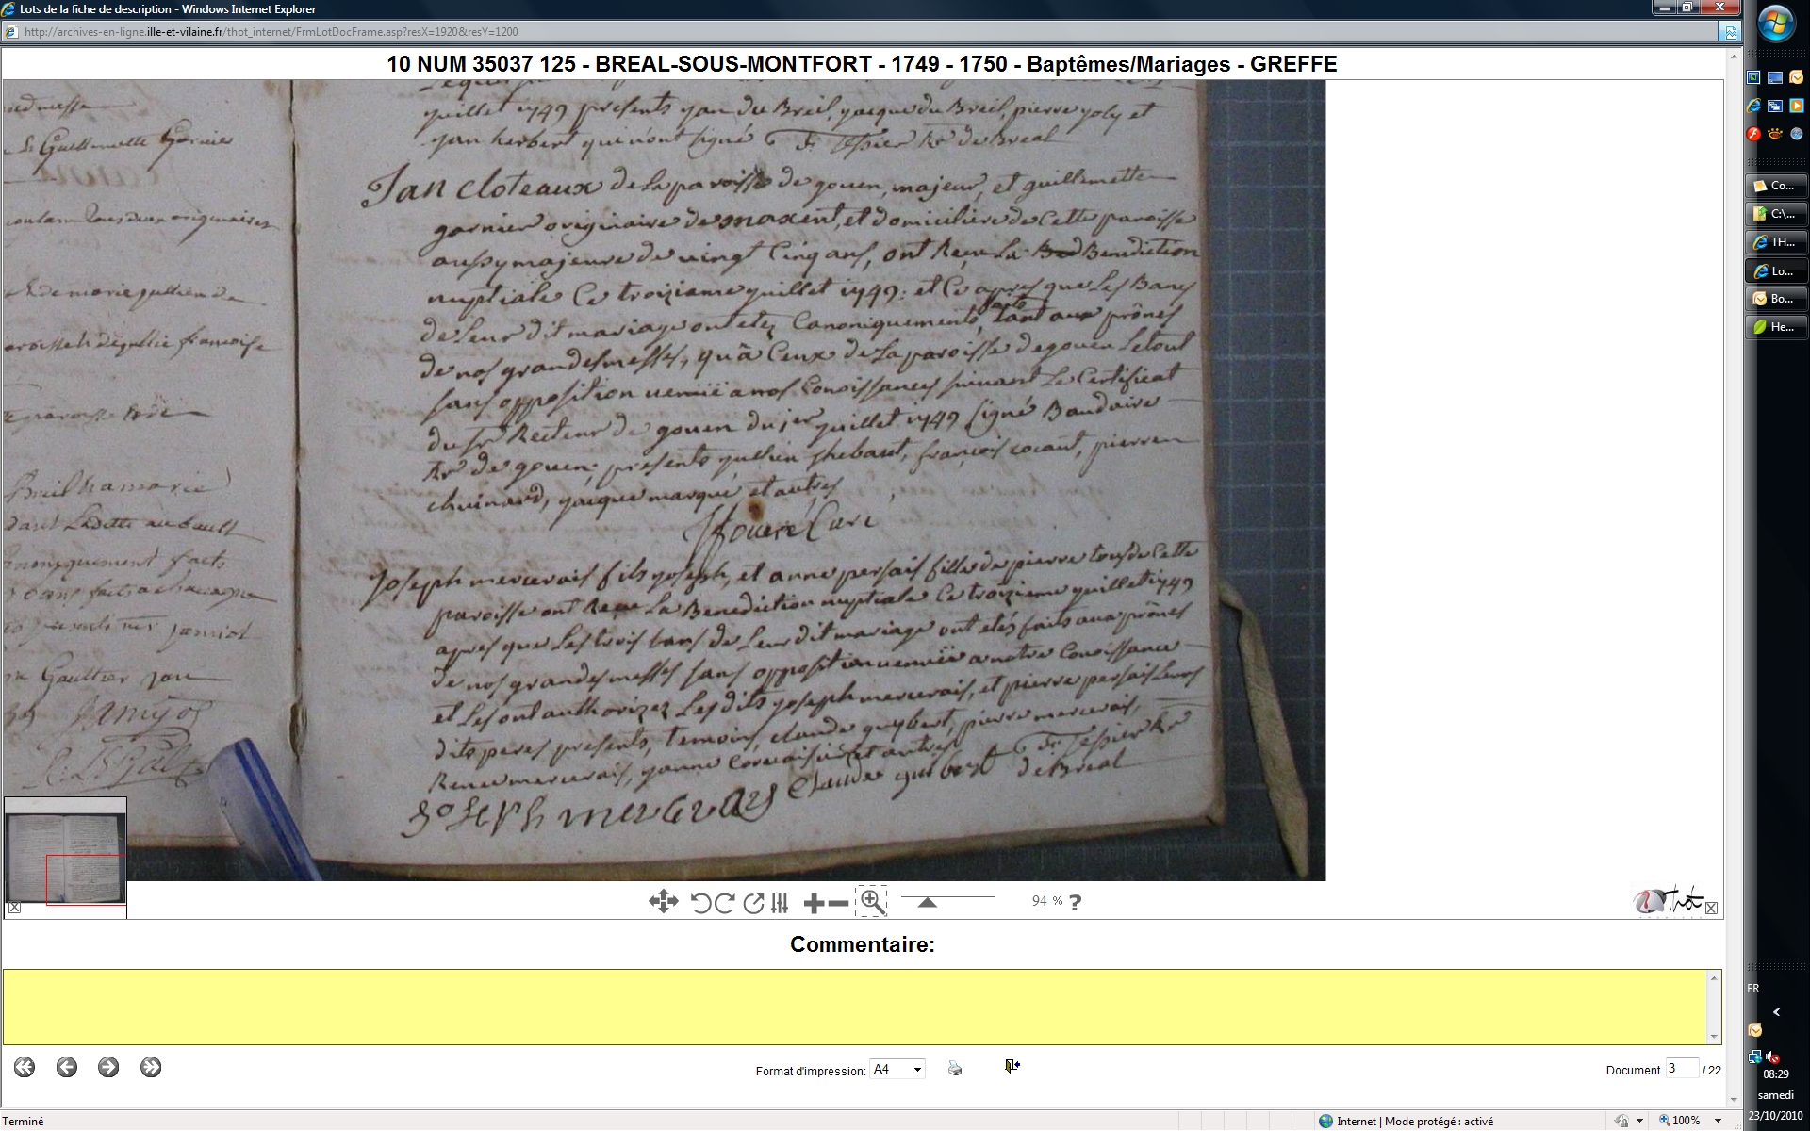Go to the previous document page
This screenshot has width=1810, height=1131.
tap(66, 1067)
